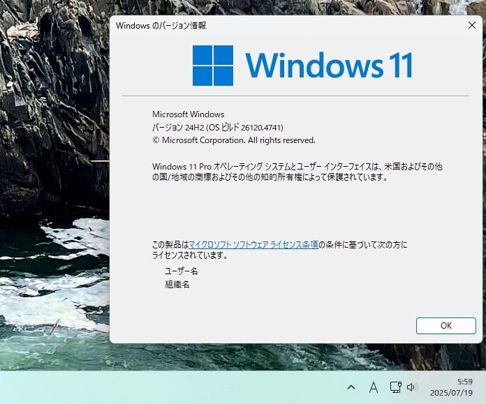The height and width of the screenshot is (404, 486).
Task: Click the dialog title 'Windows のバージョン情報'
Action: tap(161, 25)
